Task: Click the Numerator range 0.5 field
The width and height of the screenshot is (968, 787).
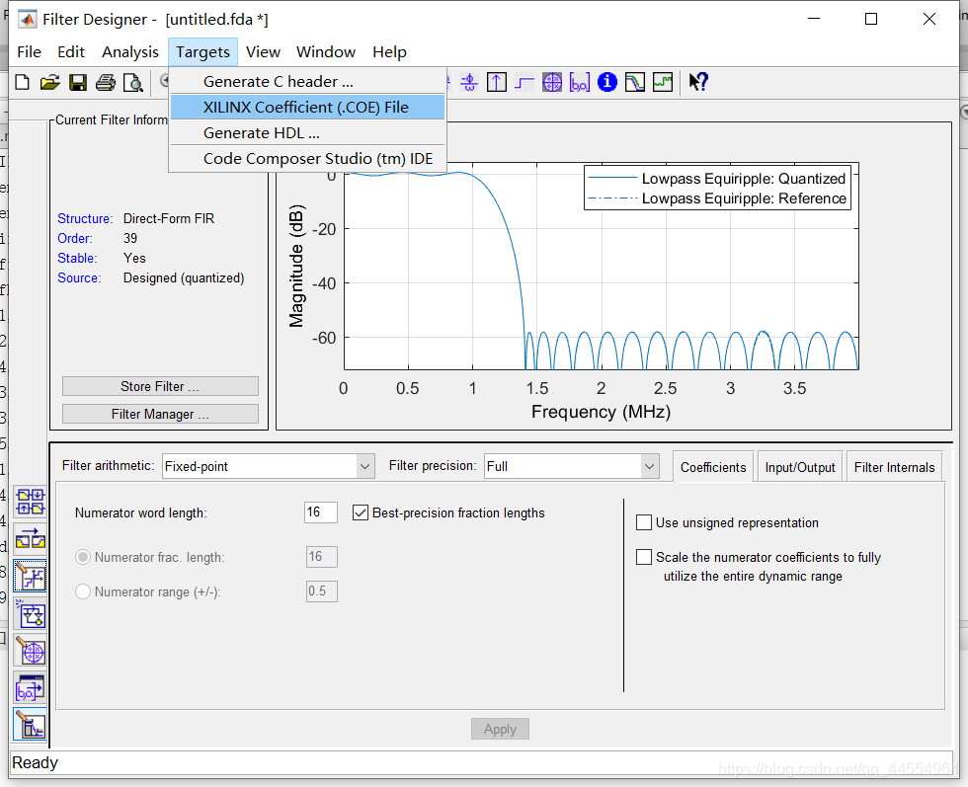Action: pyautogui.click(x=321, y=591)
